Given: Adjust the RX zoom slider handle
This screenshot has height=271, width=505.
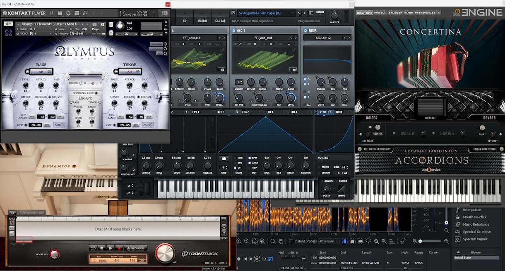Looking at the screenshot, I should point(420,241).
